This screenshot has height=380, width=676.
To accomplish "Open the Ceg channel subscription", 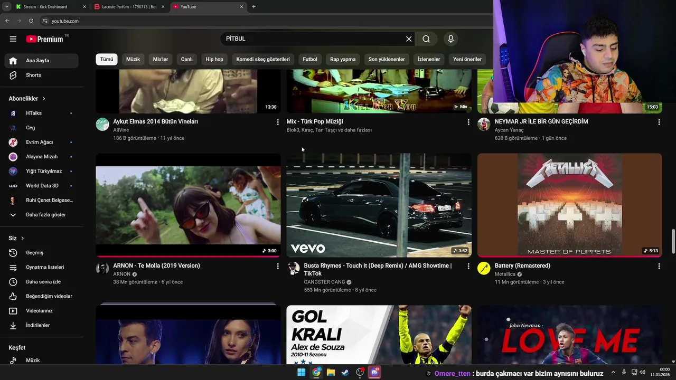I will pos(41,128).
